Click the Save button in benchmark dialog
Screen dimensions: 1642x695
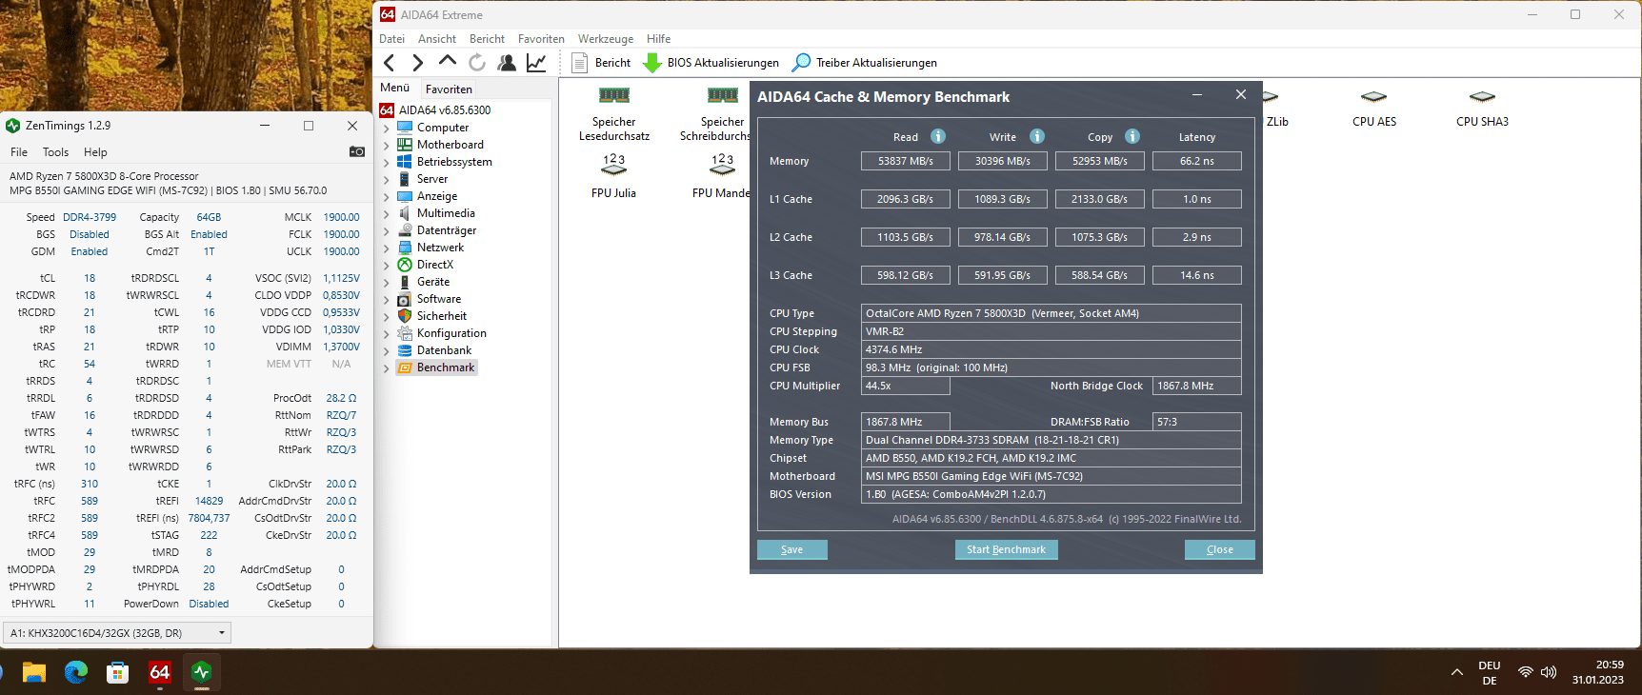(792, 549)
